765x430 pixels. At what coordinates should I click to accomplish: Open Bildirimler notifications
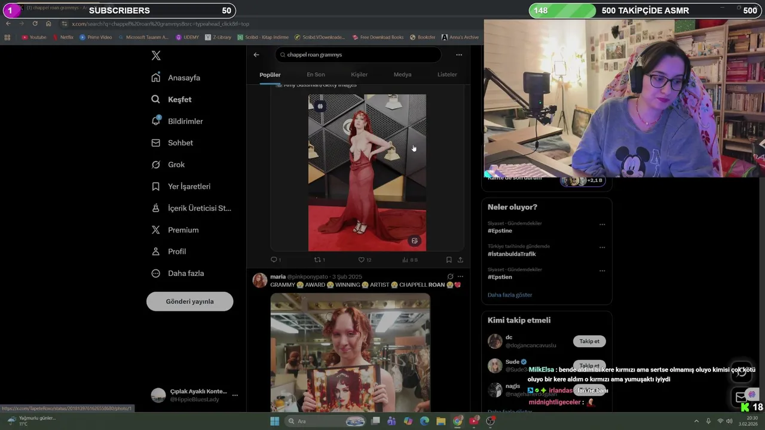point(177,121)
